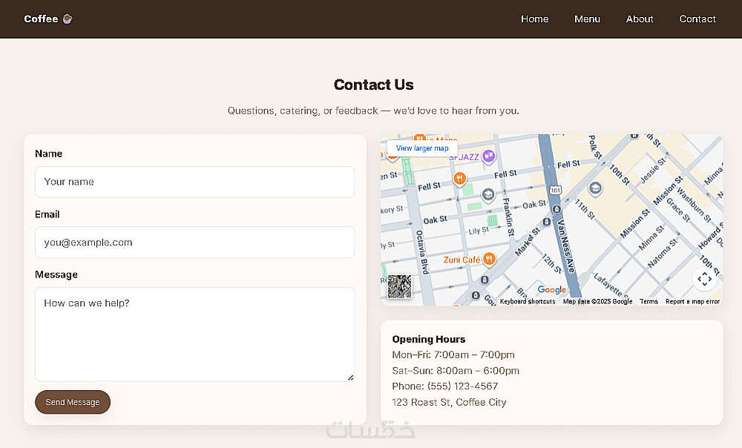Open the About page link
Image resolution: width=742 pixels, height=448 pixels.
[x=640, y=19]
